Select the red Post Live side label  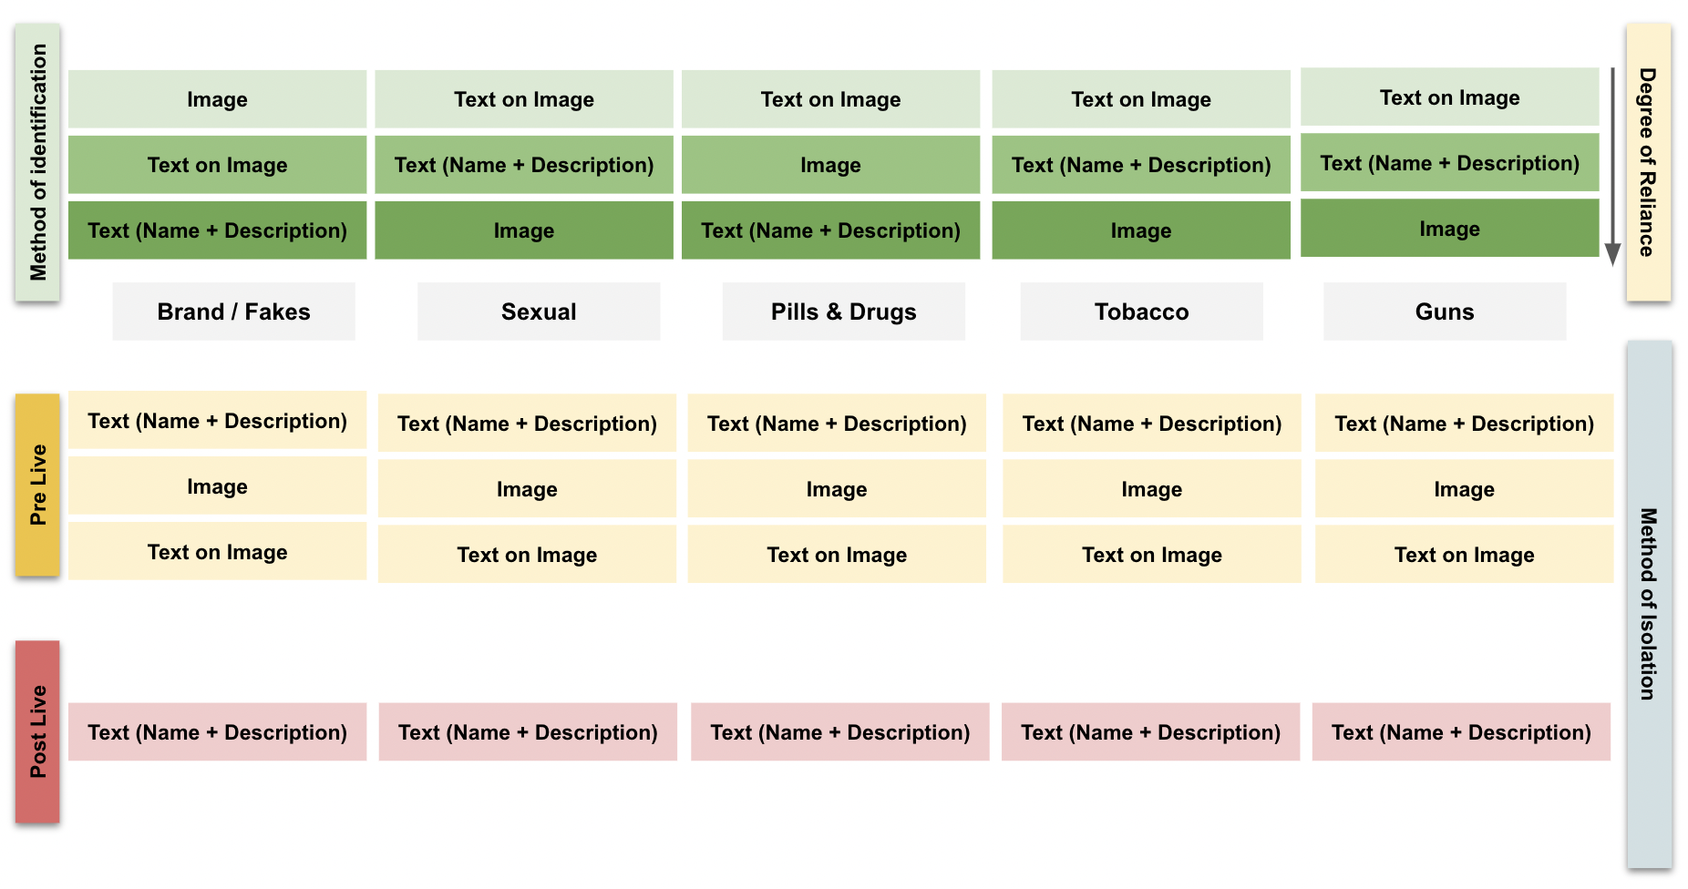point(37,731)
